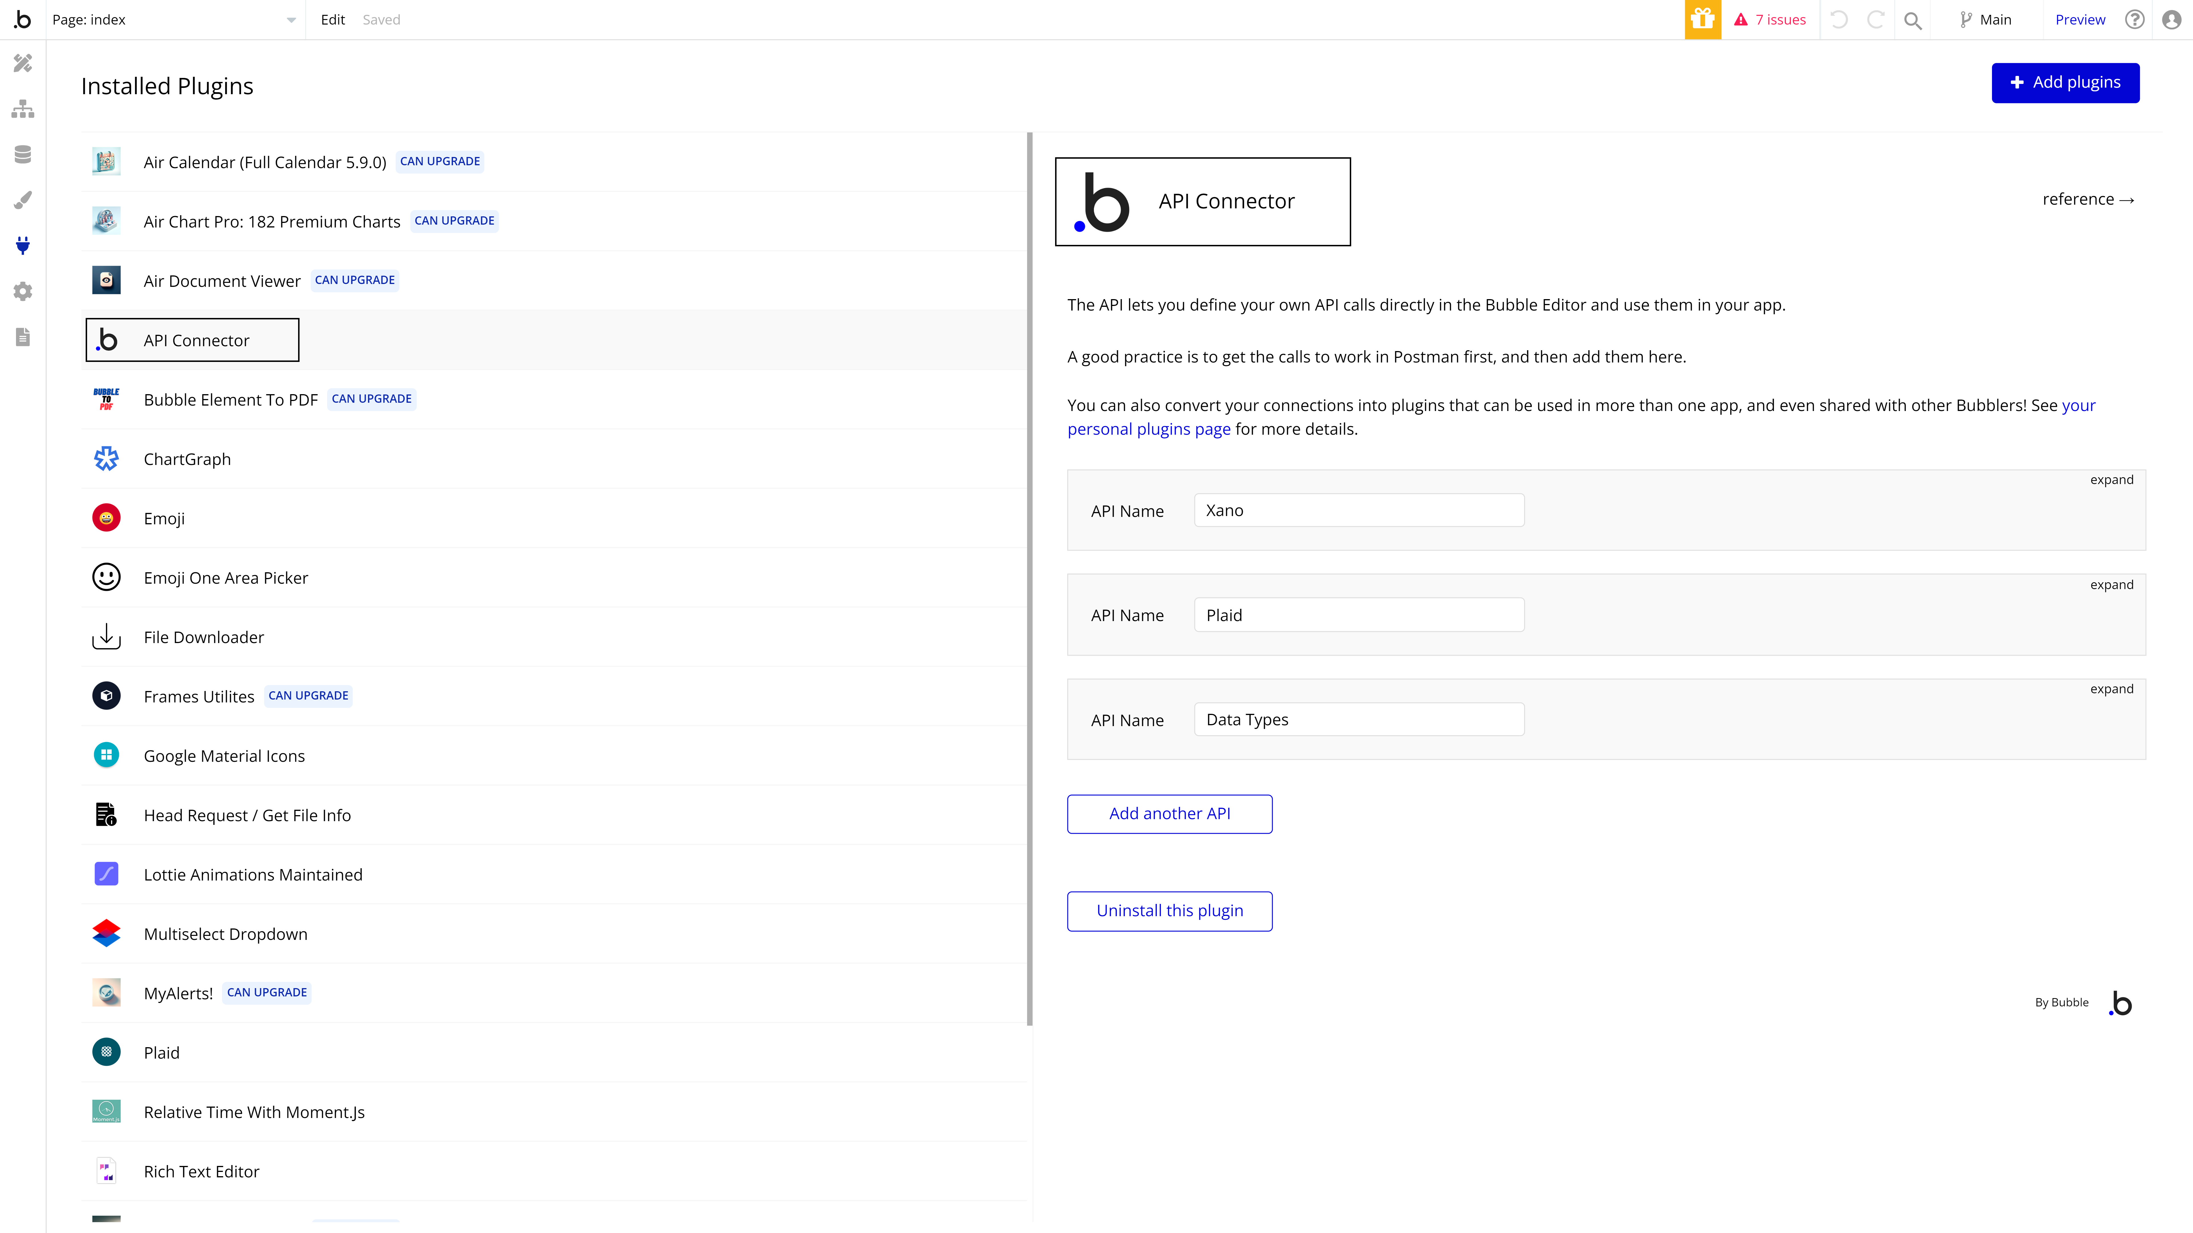The height and width of the screenshot is (1233, 2193).
Task: Open the Logs document icon in sidebar
Action: [23, 337]
